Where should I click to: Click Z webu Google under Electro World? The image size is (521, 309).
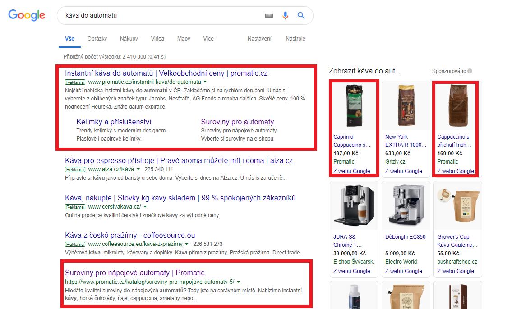point(403,271)
